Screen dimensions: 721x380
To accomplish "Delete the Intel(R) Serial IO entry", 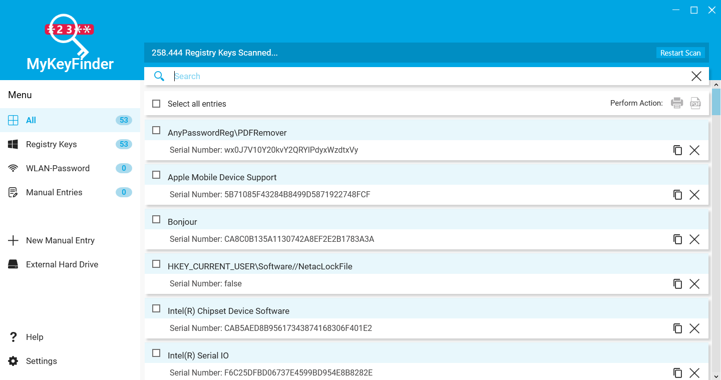I will pyautogui.click(x=694, y=373).
